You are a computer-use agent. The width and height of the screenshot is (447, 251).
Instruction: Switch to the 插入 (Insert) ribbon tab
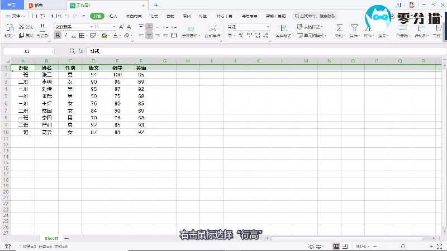pyautogui.click(x=113, y=16)
